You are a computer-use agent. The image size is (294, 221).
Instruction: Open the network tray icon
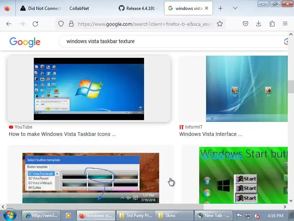coord(248,215)
